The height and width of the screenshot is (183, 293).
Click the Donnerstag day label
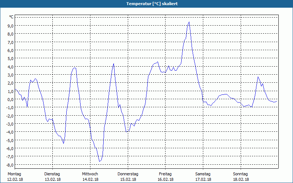pos(128,174)
